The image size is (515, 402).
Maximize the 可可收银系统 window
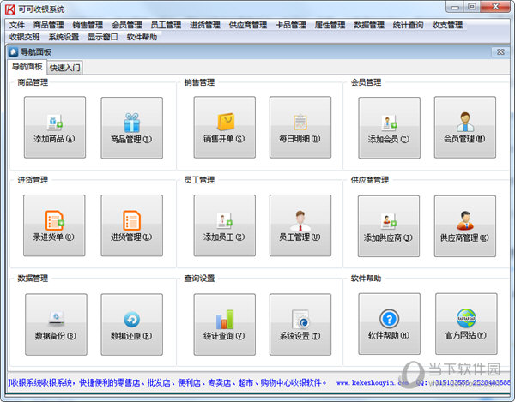[472, 7]
